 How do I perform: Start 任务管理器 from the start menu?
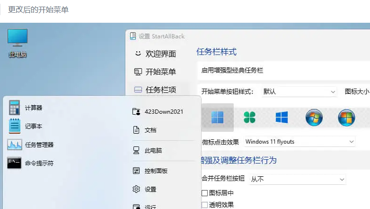tap(31, 145)
